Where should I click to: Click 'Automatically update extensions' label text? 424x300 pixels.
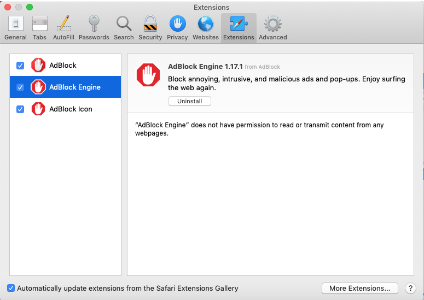tap(127, 288)
